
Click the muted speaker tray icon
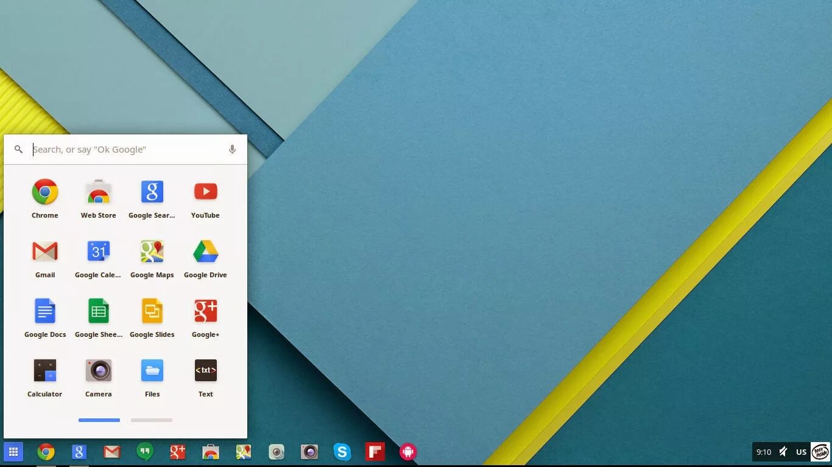[x=783, y=452]
